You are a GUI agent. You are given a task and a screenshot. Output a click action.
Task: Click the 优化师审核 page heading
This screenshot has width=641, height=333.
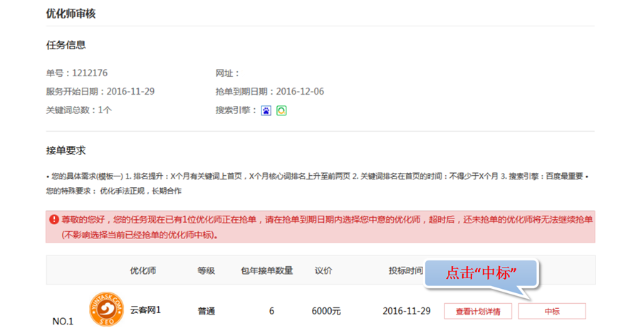[71, 13]
